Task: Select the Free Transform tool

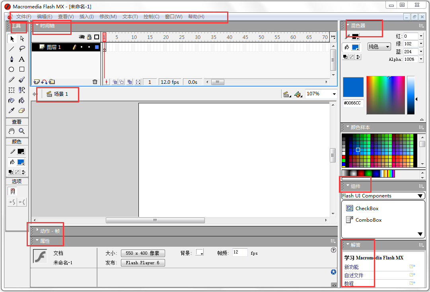Action: point(12,90)
